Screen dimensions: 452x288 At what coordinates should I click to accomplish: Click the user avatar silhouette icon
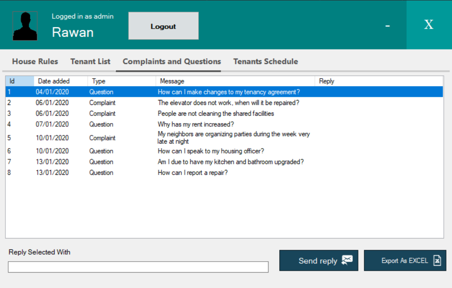click(25, 26)
